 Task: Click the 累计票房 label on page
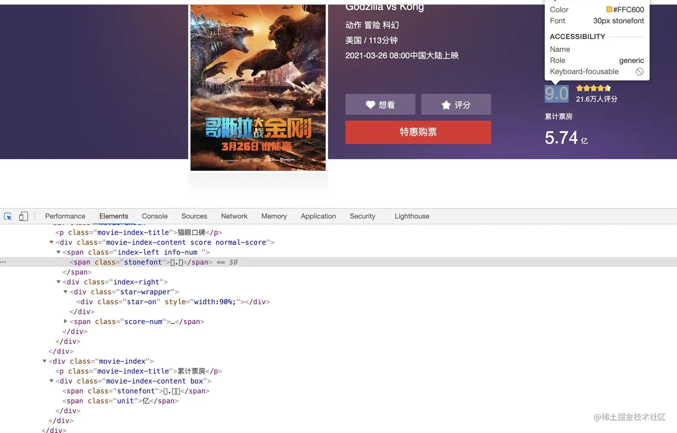(558, 116)
